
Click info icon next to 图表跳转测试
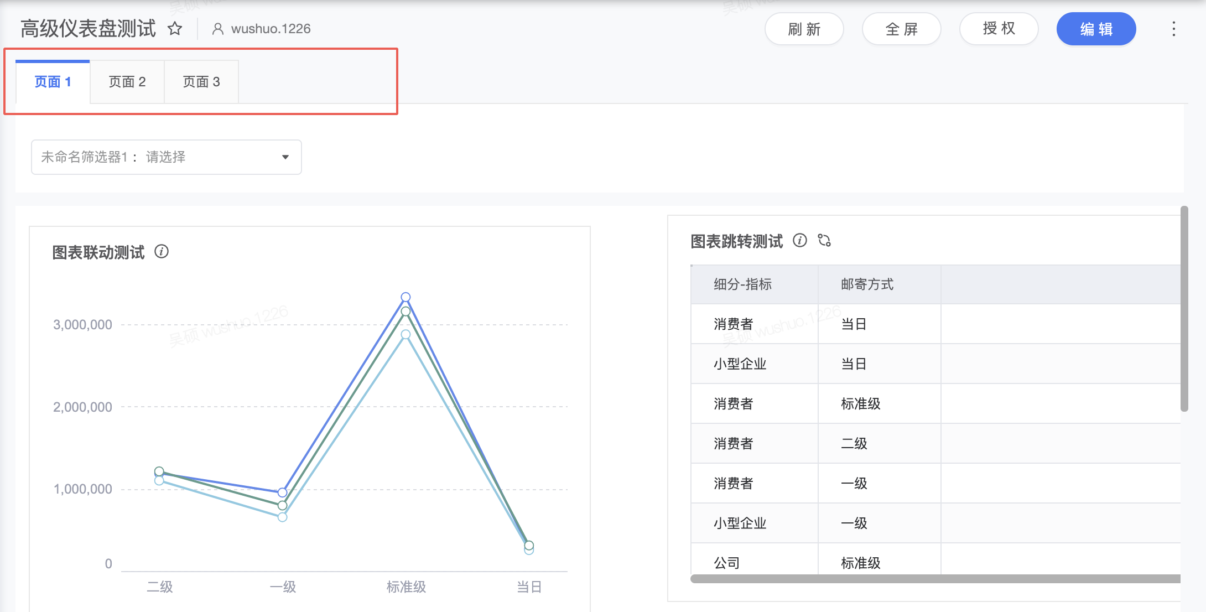800,240
